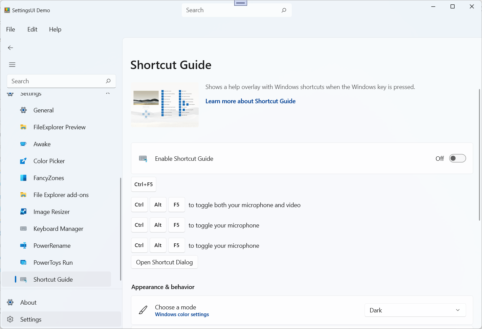Click the Shortcut Guide sidebar keyboard icon

[x=23, y=279]
